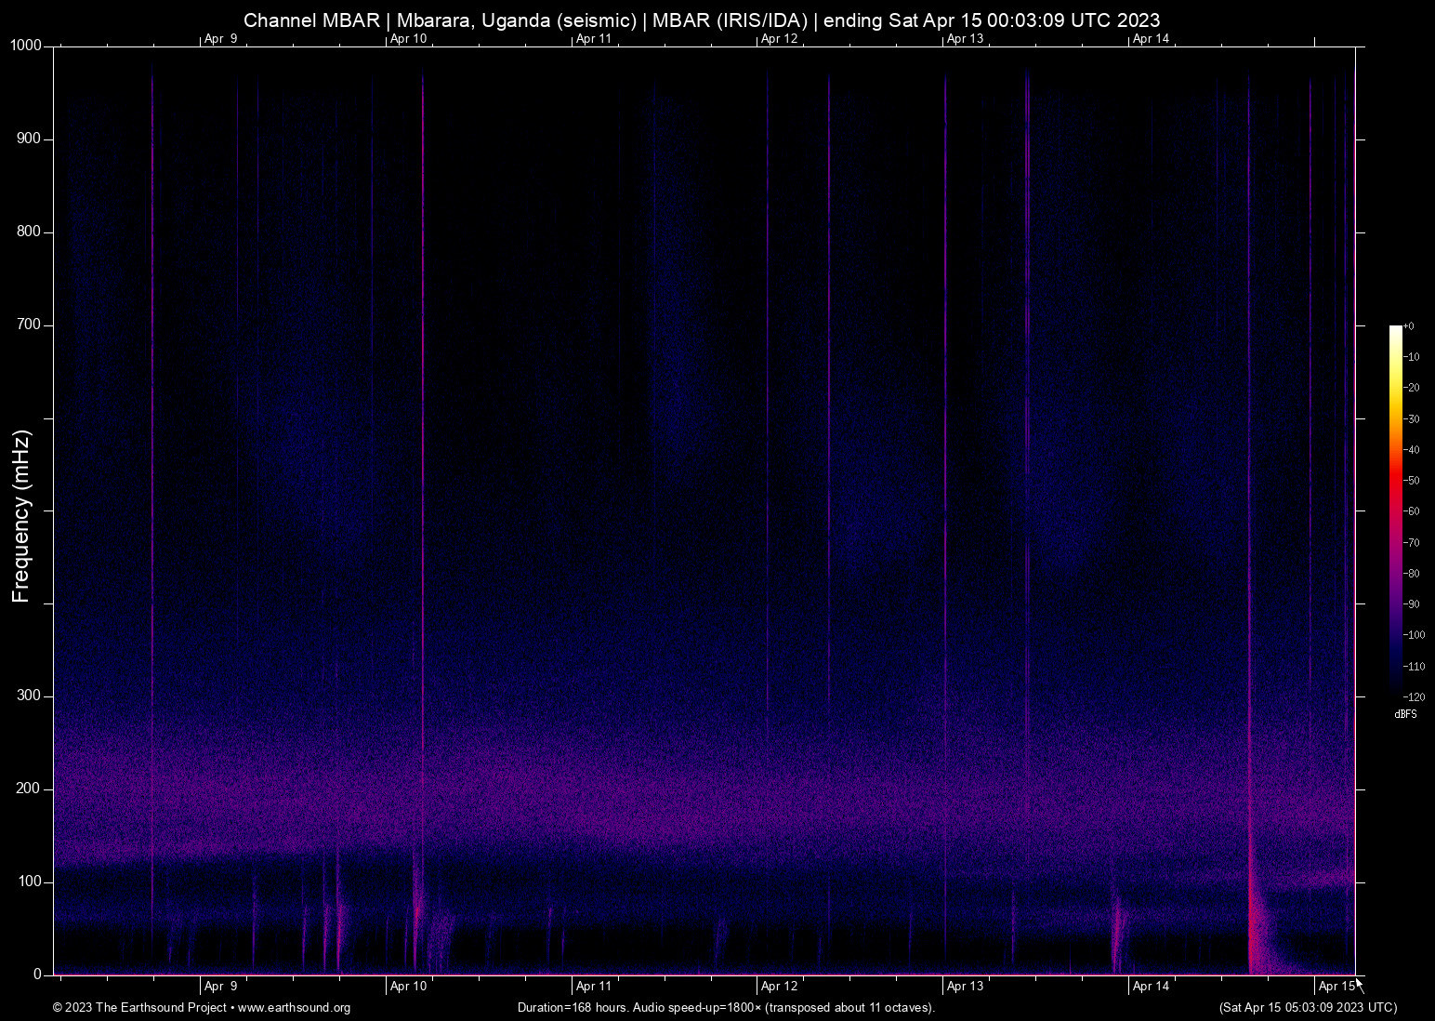The image size is (1435, 1021).
Task: Click the 300 mHz tick label
Action: (x=29, y=695)
